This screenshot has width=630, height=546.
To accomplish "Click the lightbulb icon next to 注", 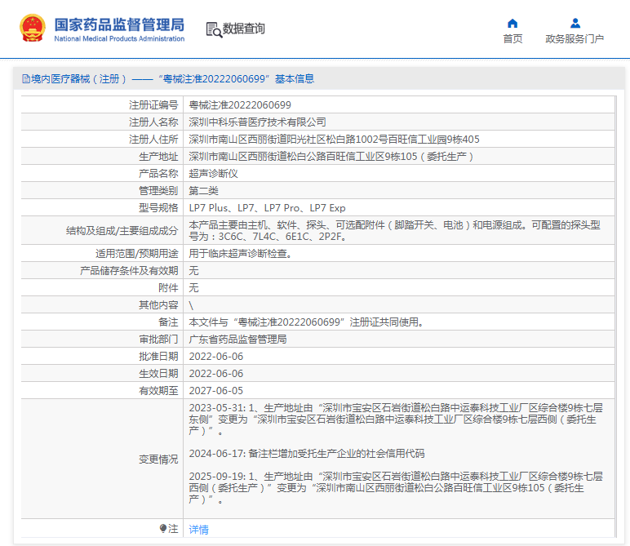I will [x=162, y=528].
